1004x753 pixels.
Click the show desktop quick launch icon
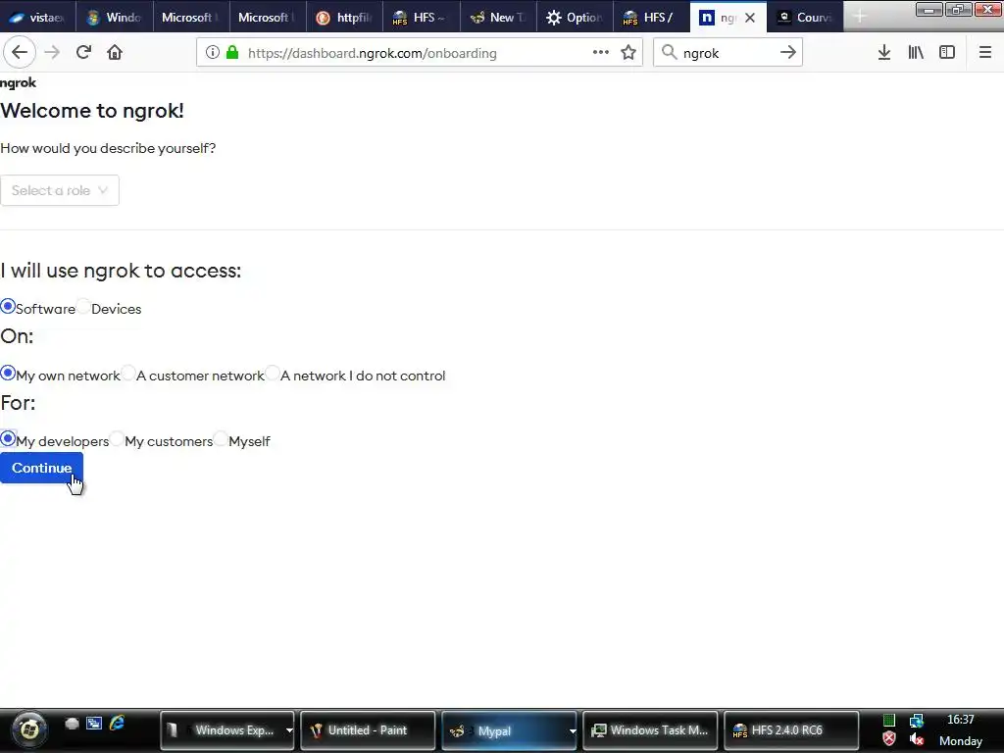coord(94,724)
